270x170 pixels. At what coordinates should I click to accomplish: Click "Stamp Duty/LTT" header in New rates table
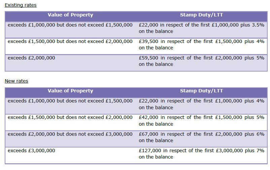[201, 91]
